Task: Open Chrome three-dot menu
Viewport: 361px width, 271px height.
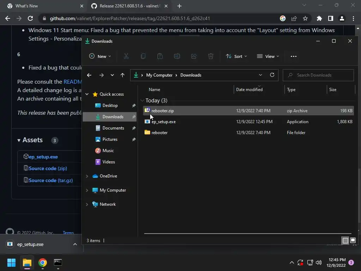Action: 353,18
